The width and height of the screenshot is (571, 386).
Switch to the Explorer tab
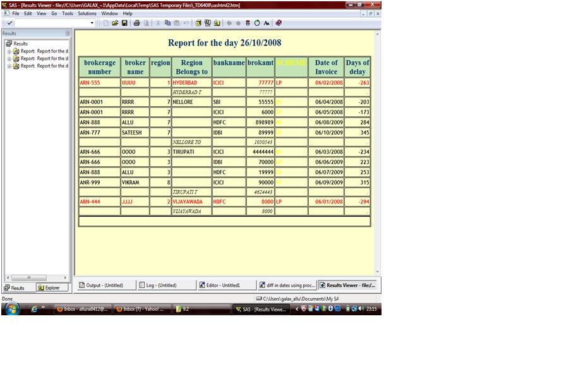pyautogui.click(x=52, y=287)
